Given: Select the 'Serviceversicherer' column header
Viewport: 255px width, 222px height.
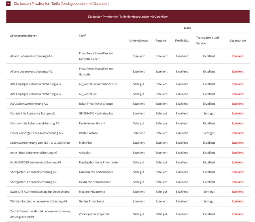Looking at the screenshot, I should coord(24,36).
